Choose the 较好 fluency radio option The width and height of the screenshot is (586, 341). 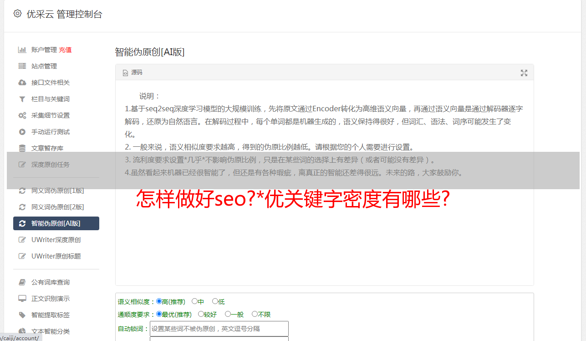coord(208,314)
